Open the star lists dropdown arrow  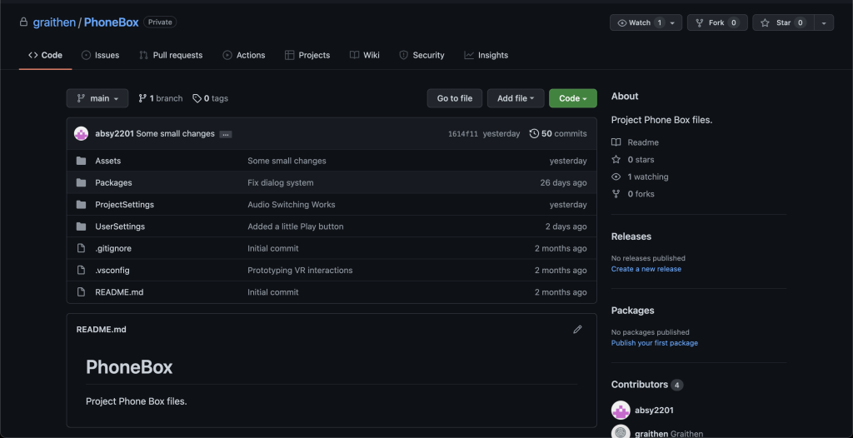(824, 22)
